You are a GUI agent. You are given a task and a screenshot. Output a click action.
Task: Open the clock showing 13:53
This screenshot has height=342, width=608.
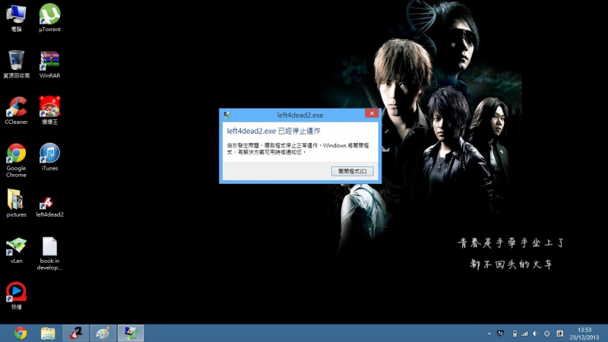pyautogui.click(x=584, y=334)
